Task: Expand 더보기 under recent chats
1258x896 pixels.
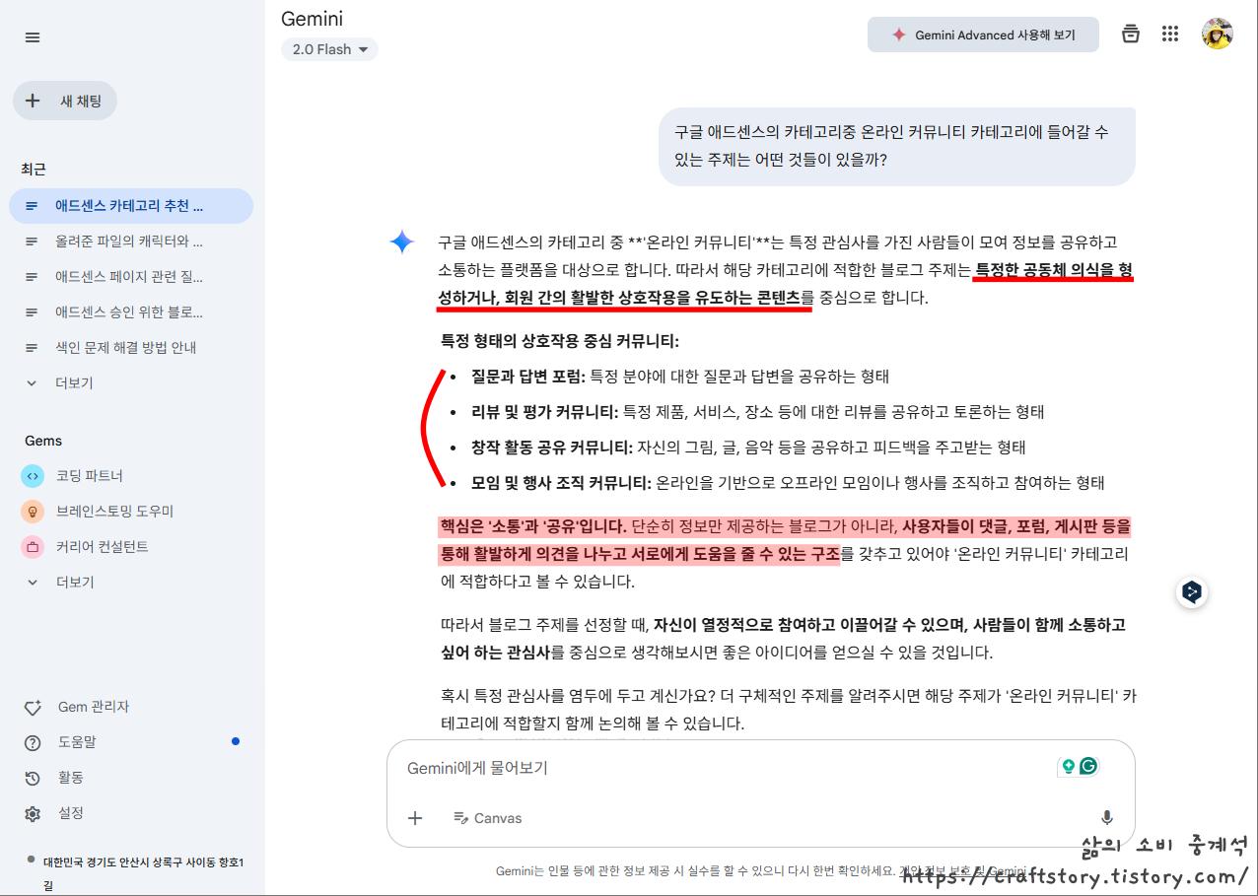Action: coord(131,383)
